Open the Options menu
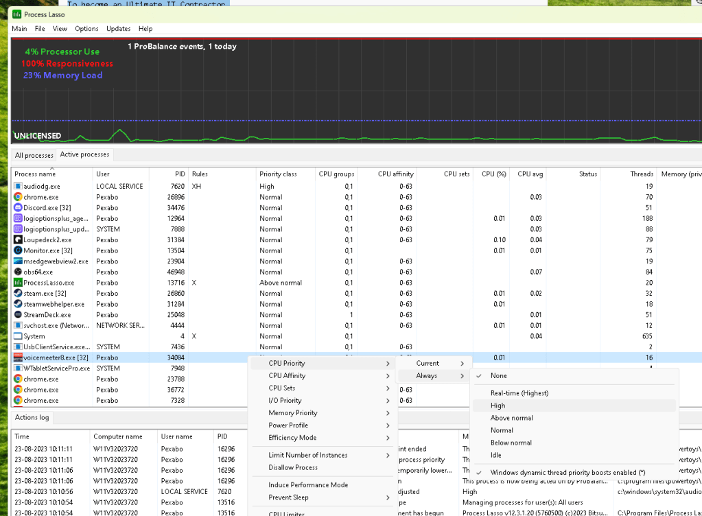The image size is (702, 516). click(87, 29)
